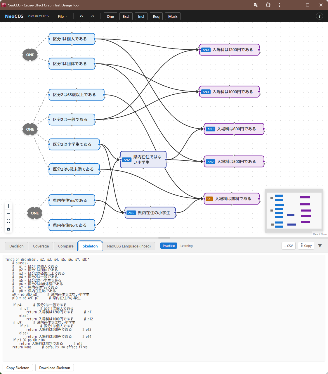328x374 pixels.
Task: Click AND badge on 入場料は1000円である
Action: (x=206, y=92)
